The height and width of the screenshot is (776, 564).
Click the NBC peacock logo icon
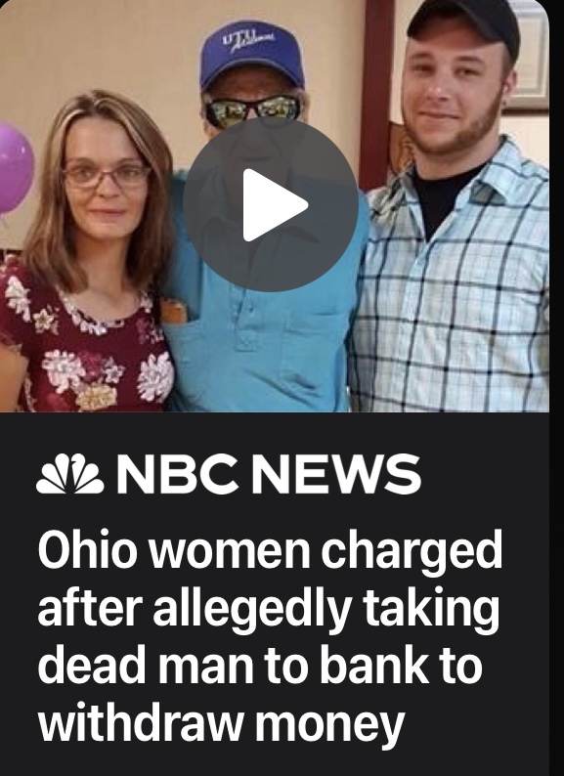[69, 474]
